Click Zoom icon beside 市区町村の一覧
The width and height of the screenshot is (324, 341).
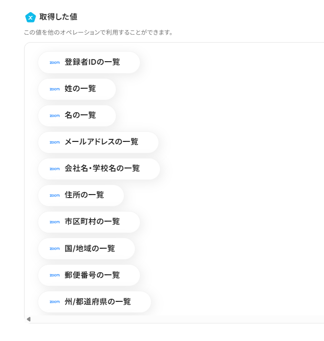tap(55, 222)
